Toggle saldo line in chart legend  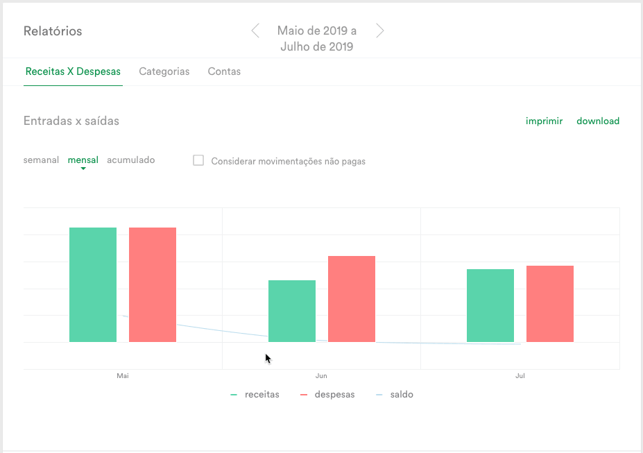coord(395,394)
